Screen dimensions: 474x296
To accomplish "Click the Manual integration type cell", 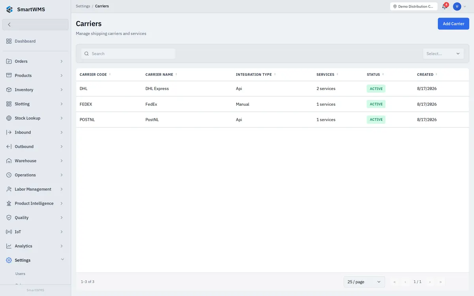I will 243,104.
